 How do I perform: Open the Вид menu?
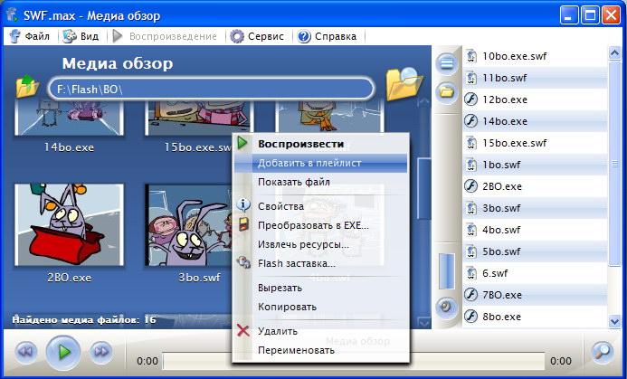81,36
